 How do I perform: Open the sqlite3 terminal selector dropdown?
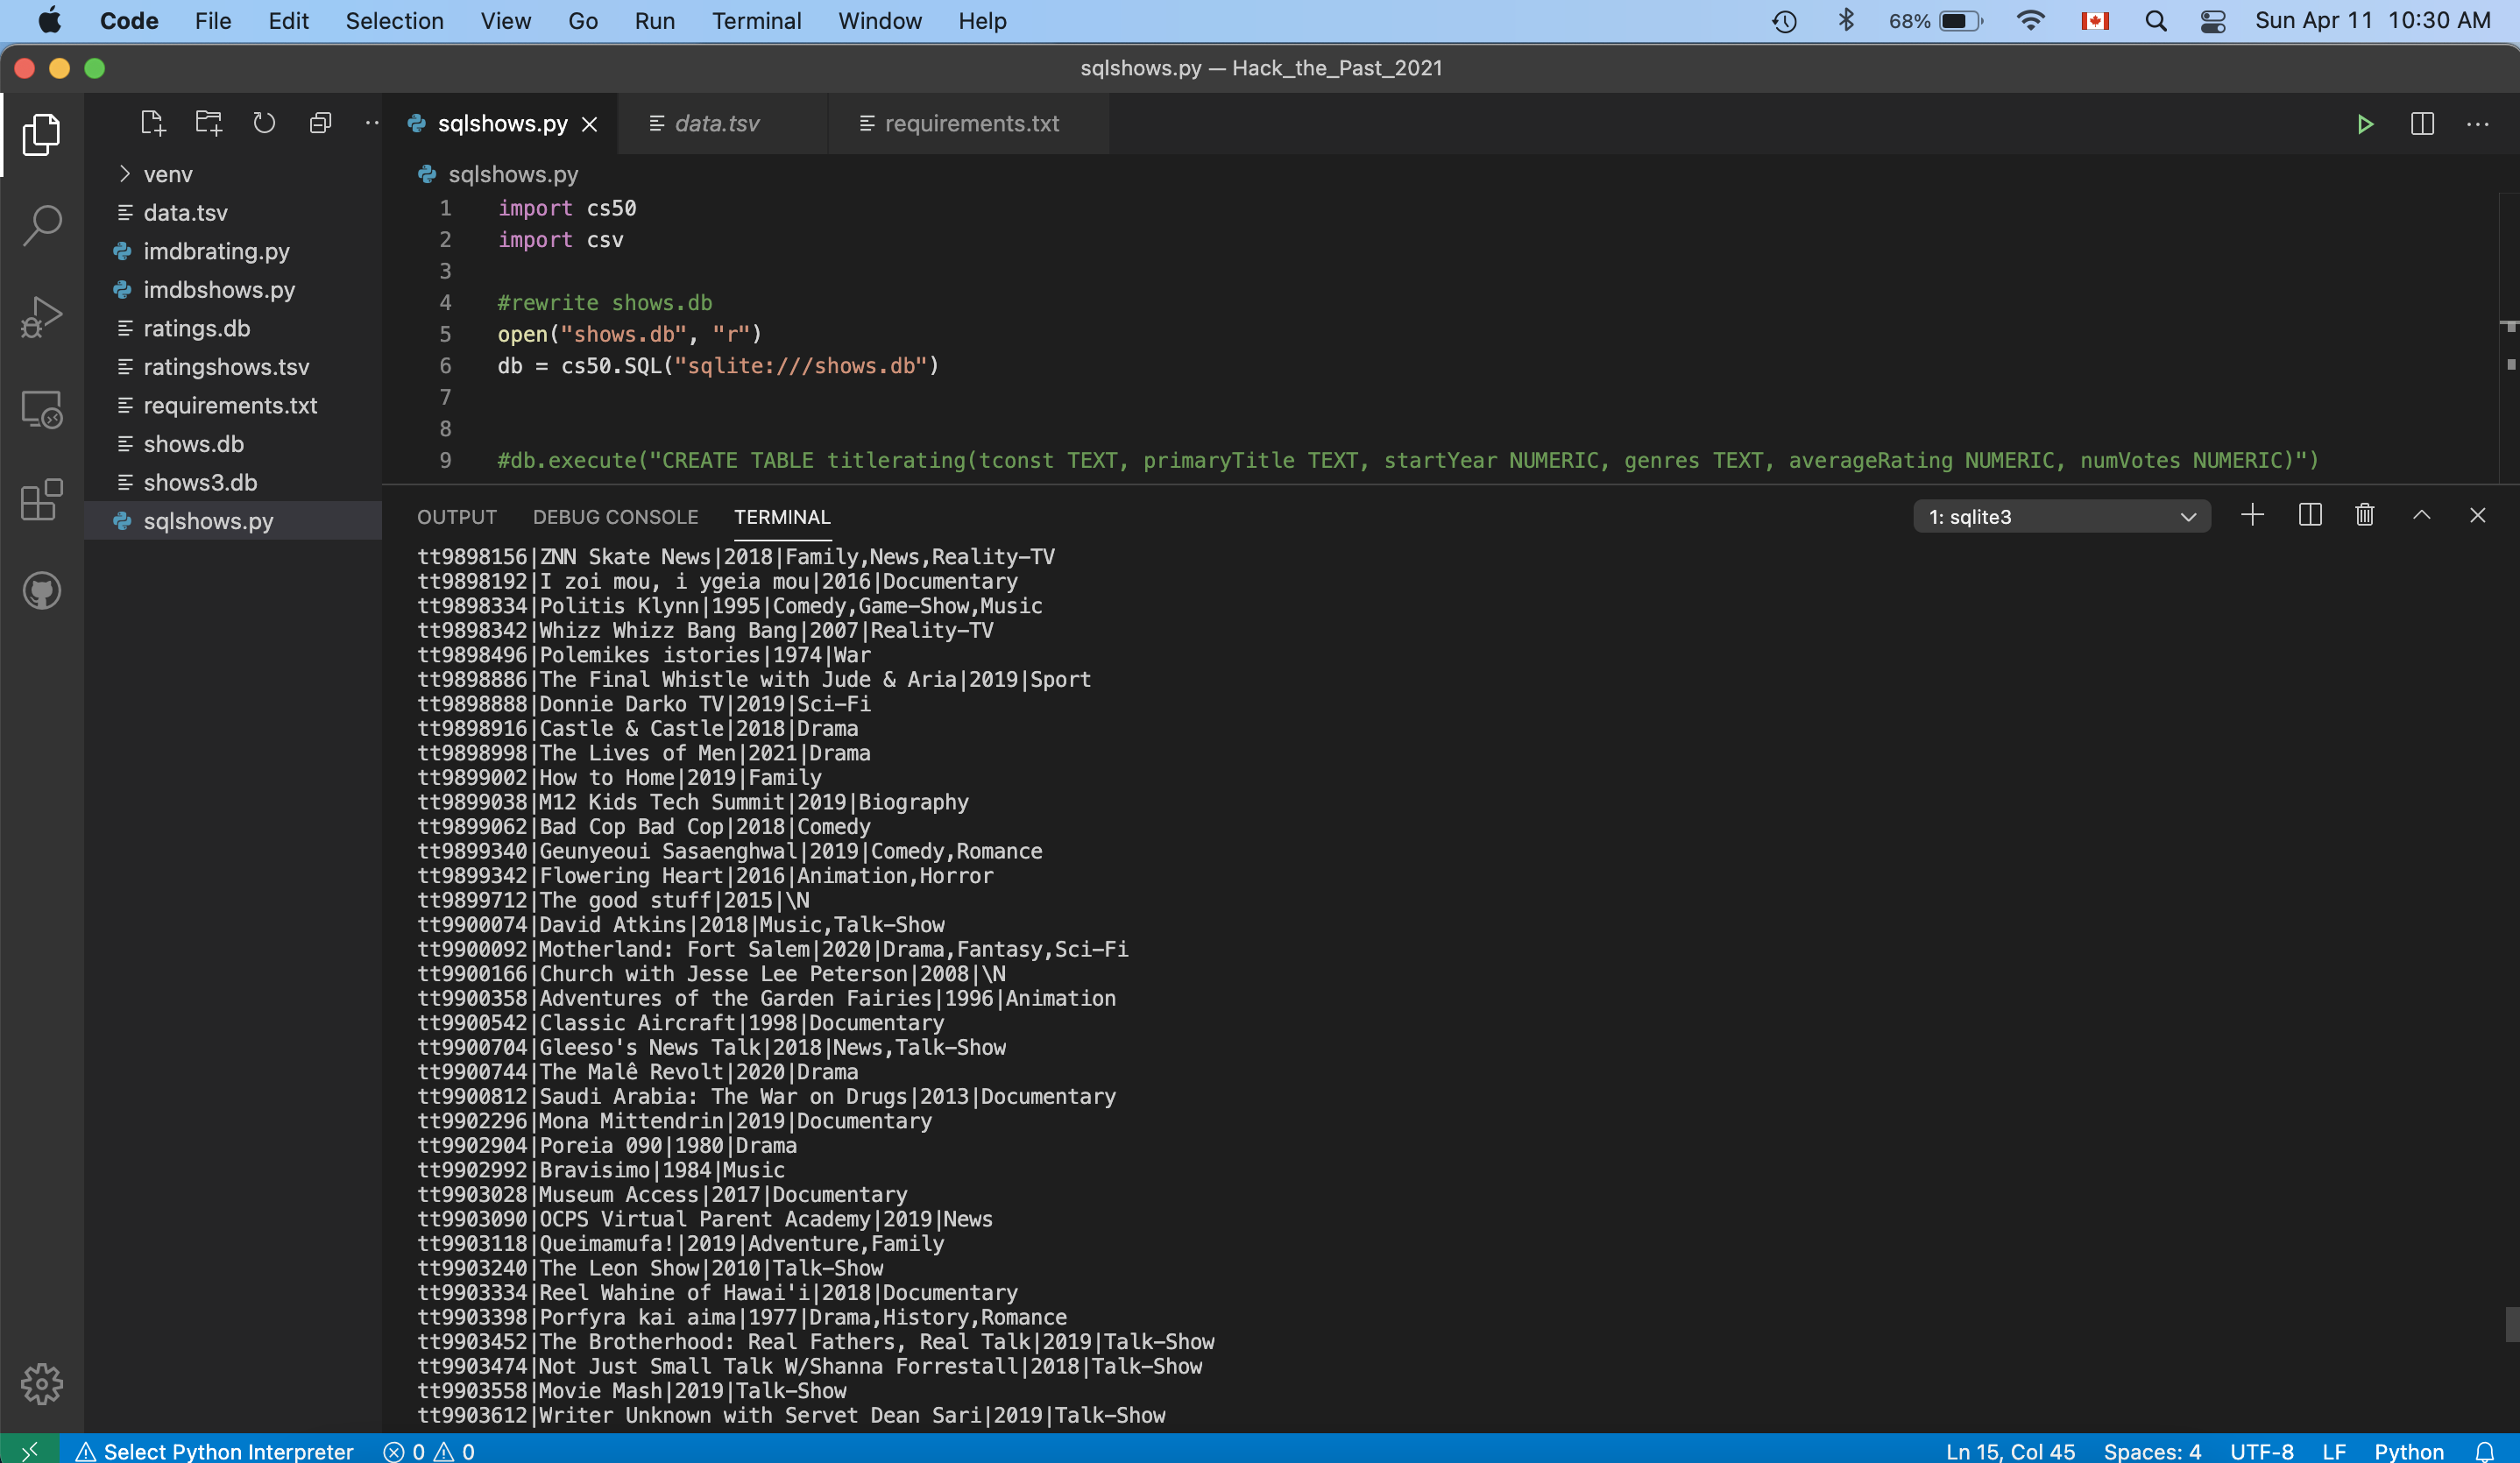click(2061, 517)
